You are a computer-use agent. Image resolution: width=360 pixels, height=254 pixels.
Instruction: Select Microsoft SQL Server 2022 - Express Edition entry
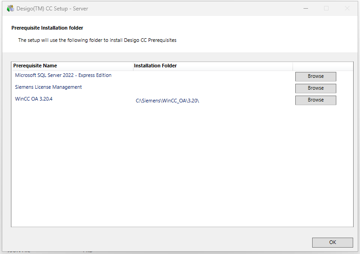63,76
